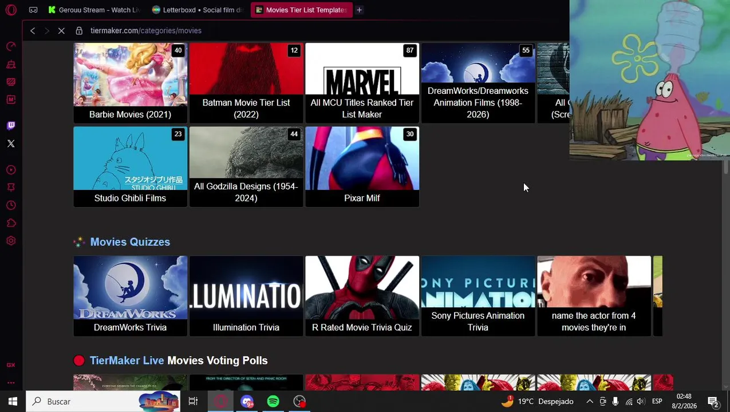The width and height of the screenshot is (730, 412).
Task: Open DreamWorks Animation Films (1998-2026) template
Action: click(x=478, y=83)
